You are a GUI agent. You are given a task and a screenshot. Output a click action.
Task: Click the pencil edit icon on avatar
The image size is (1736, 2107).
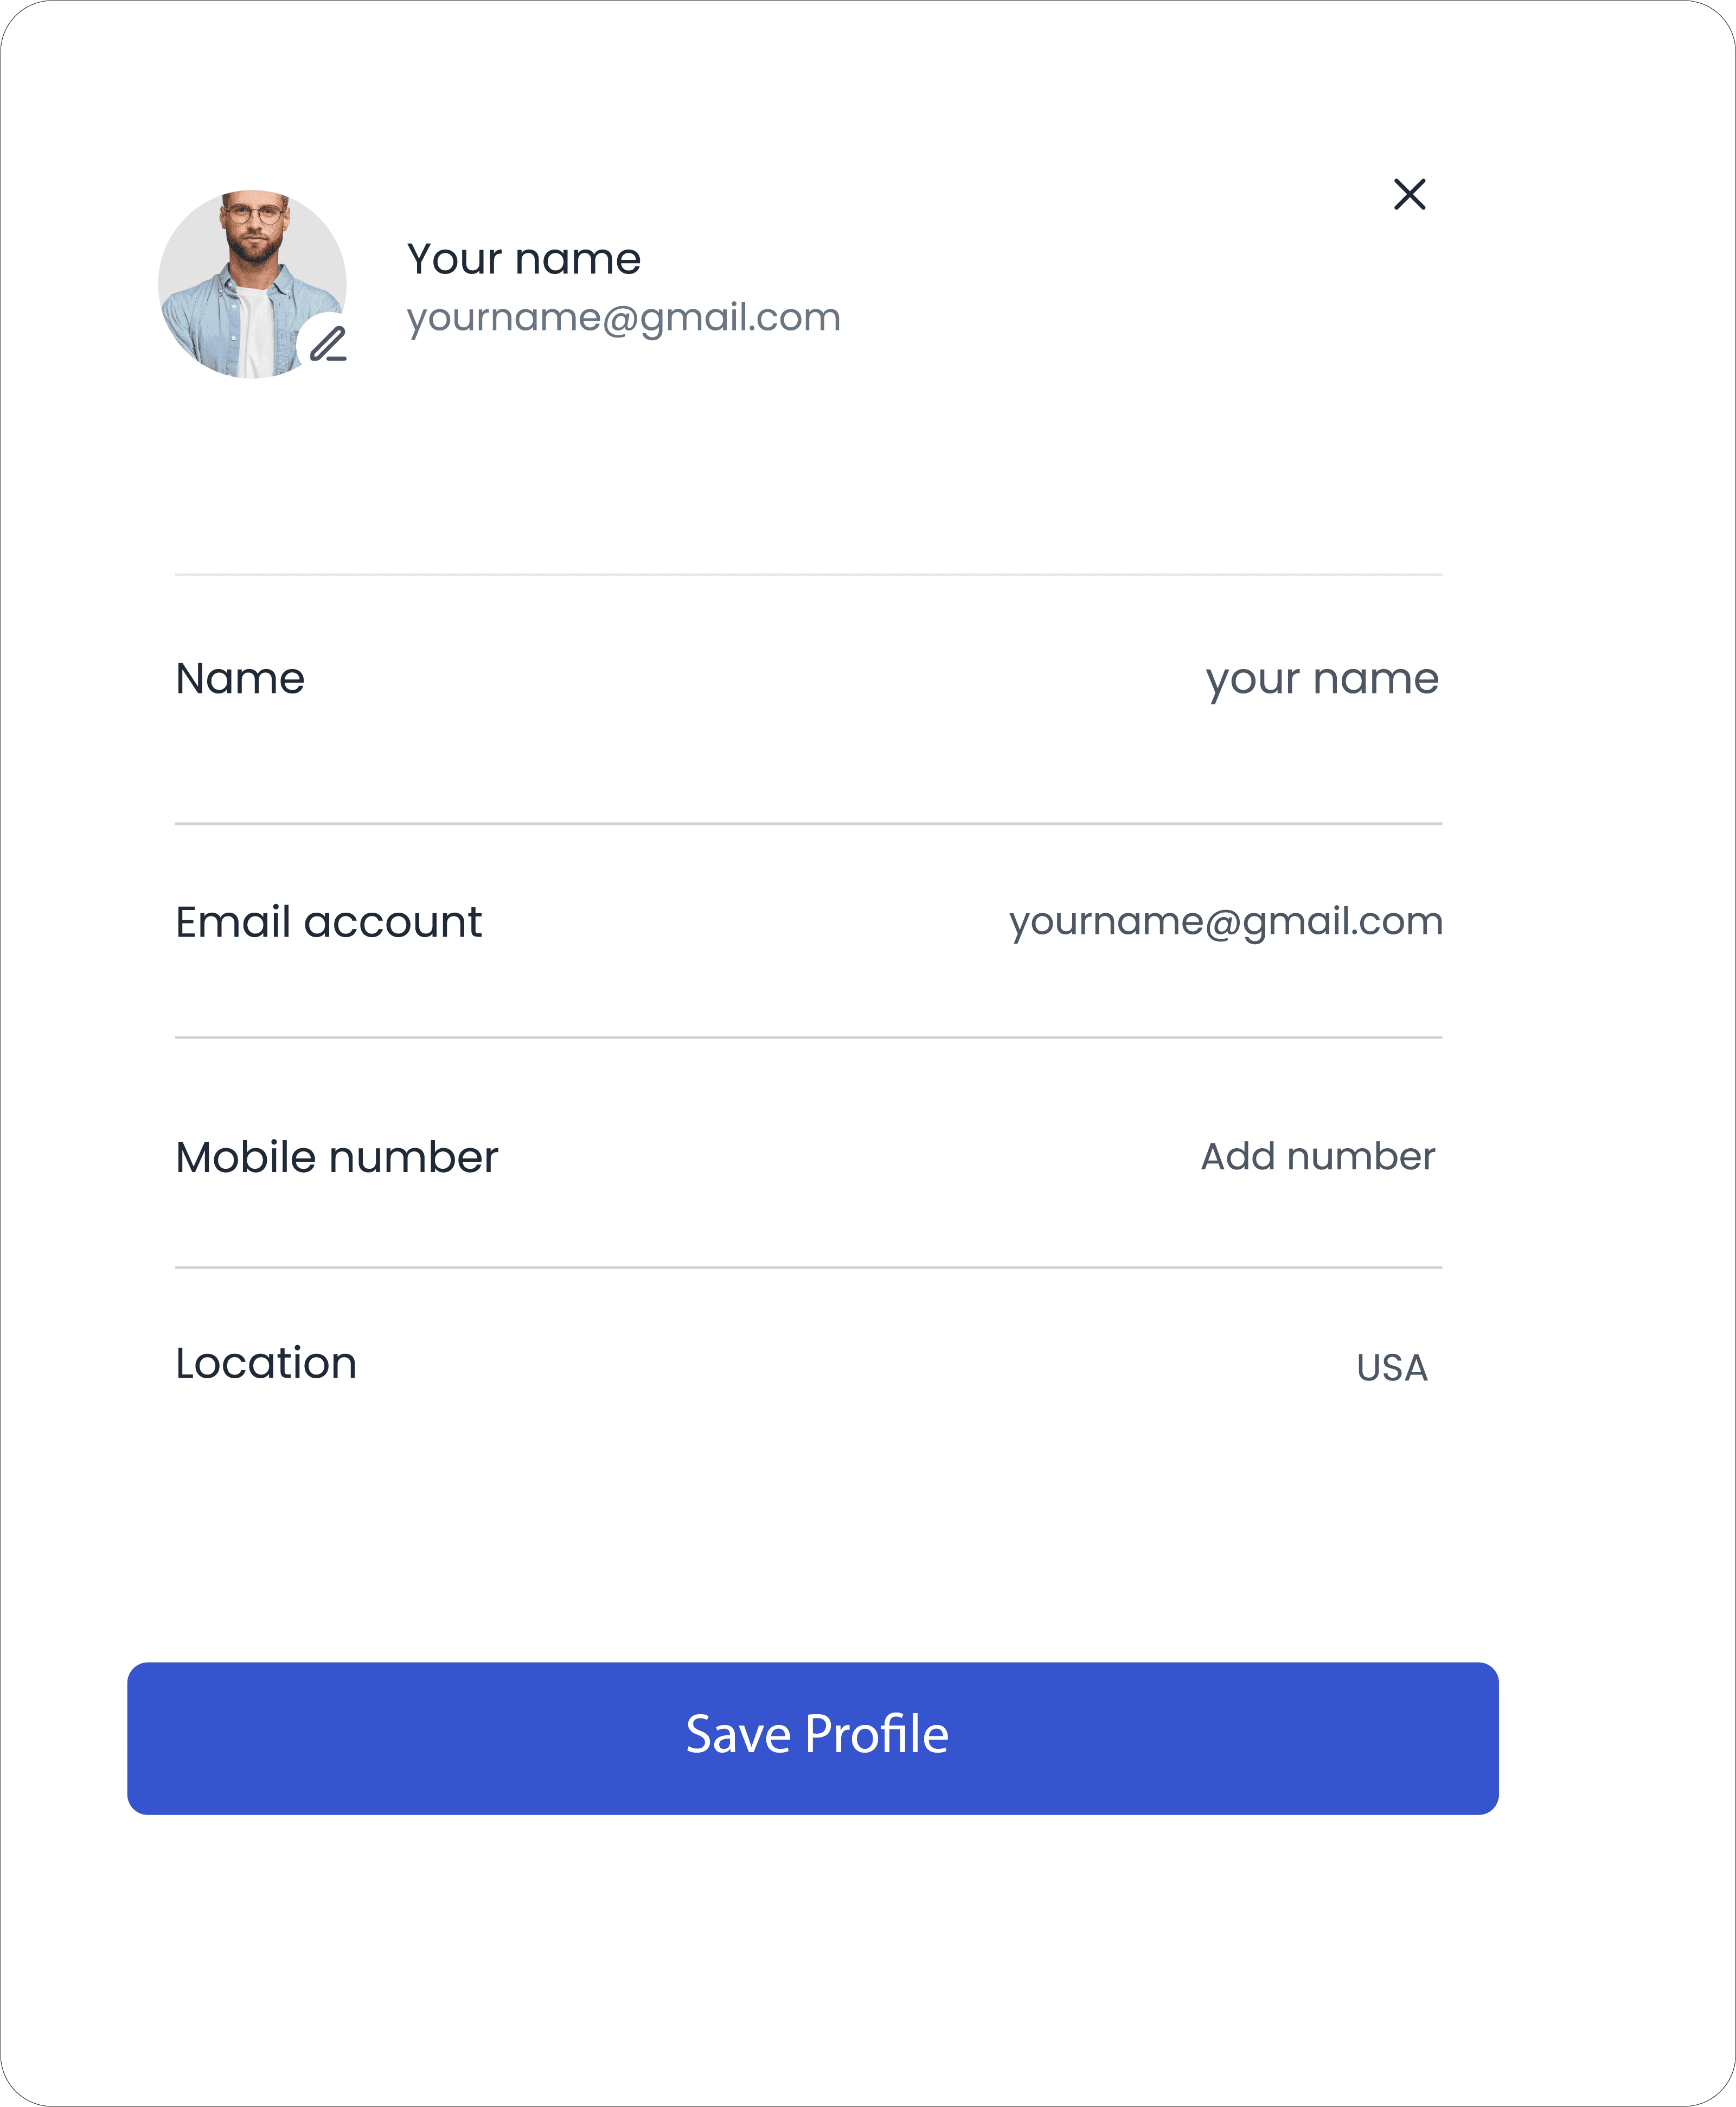(328, 344)
